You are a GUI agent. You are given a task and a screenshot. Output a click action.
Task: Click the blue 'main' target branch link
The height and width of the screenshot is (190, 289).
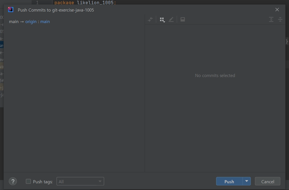45,22
